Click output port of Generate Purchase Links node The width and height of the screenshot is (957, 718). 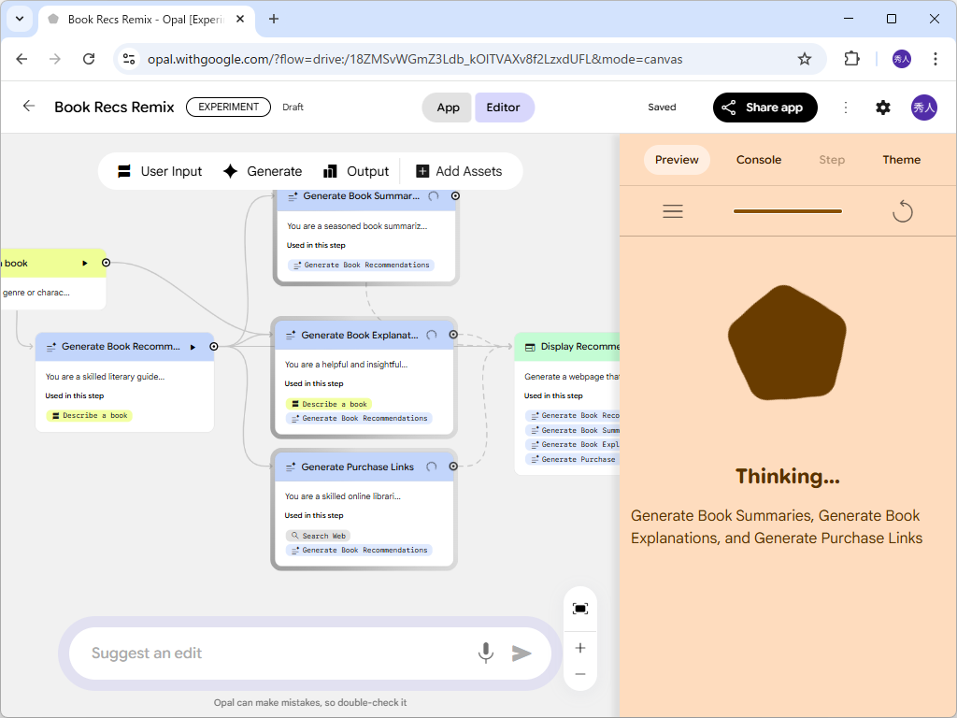click(453, 467)
